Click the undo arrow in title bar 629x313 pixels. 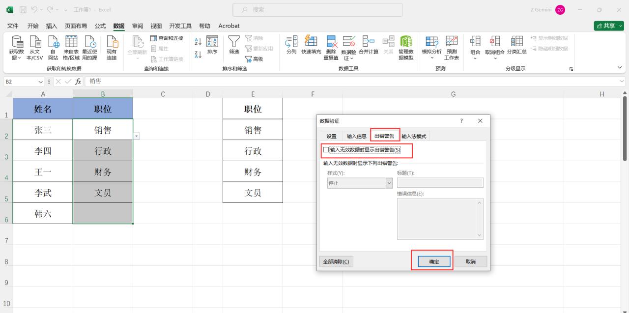[34, 10]
